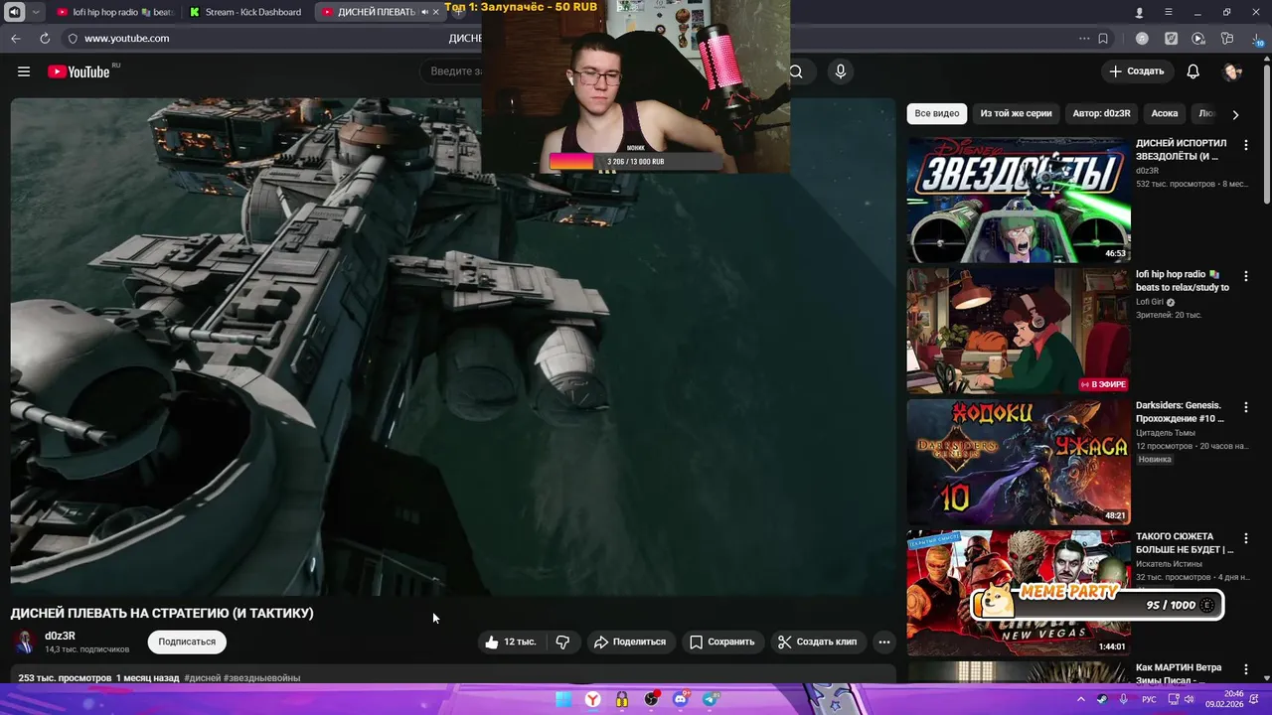Like the video with thumbs up

510,642
